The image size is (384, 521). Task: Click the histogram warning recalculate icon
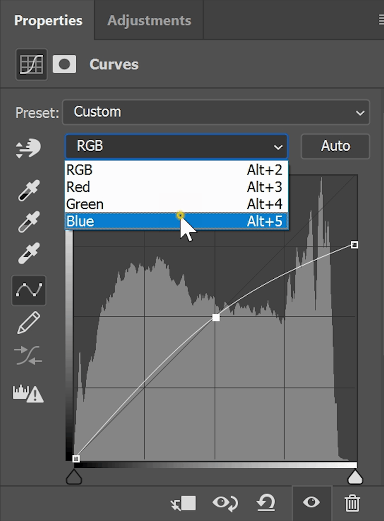click(x=28, y=393)
